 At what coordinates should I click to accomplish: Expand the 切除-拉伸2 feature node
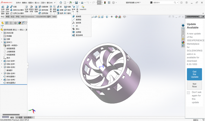pyautogui.click(x=2, y=67)
